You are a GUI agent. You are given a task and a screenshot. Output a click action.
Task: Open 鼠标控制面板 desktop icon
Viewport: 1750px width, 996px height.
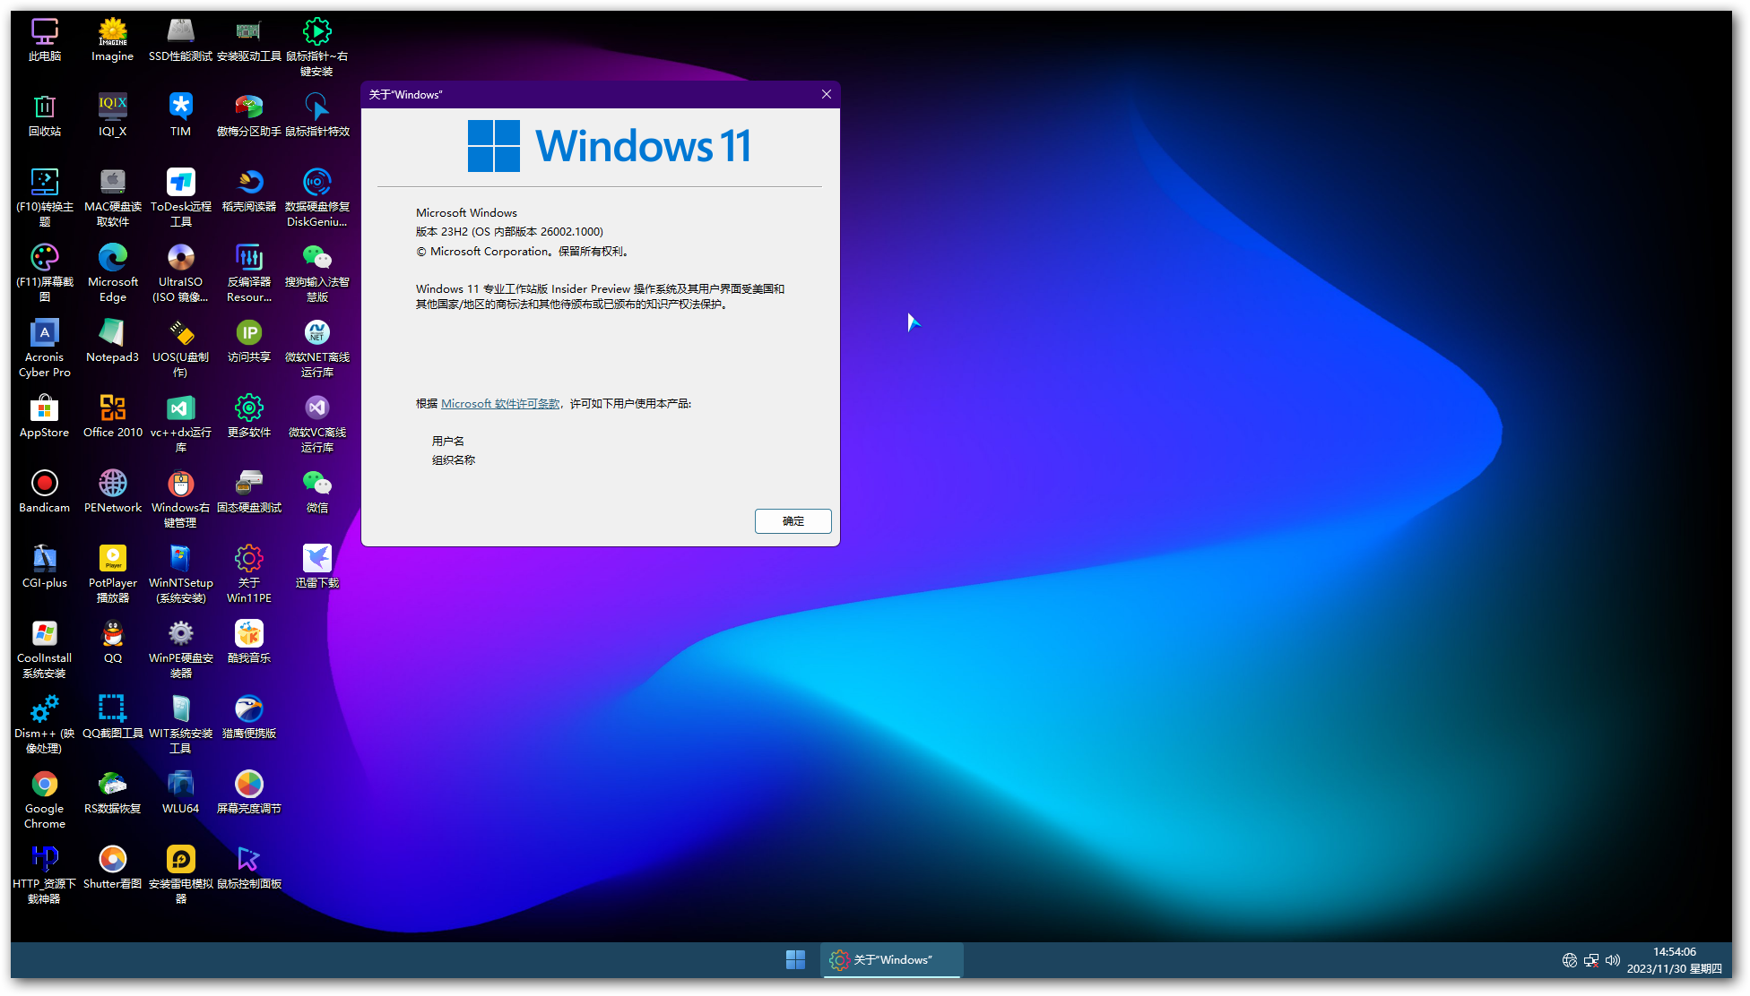(249, 867)
